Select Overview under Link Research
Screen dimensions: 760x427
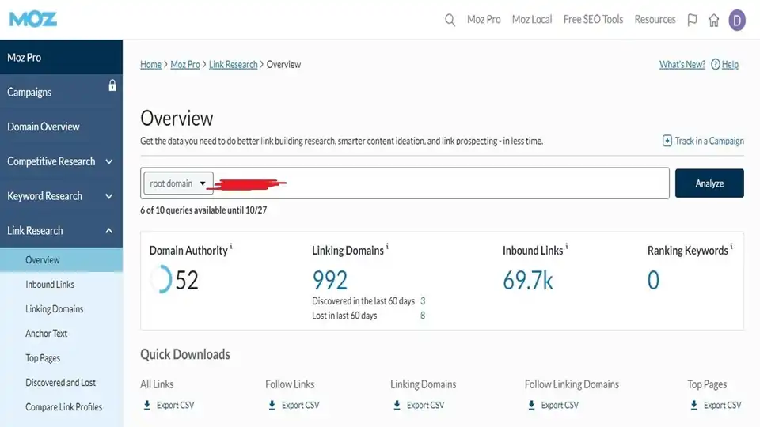click(x=61, y=260)
